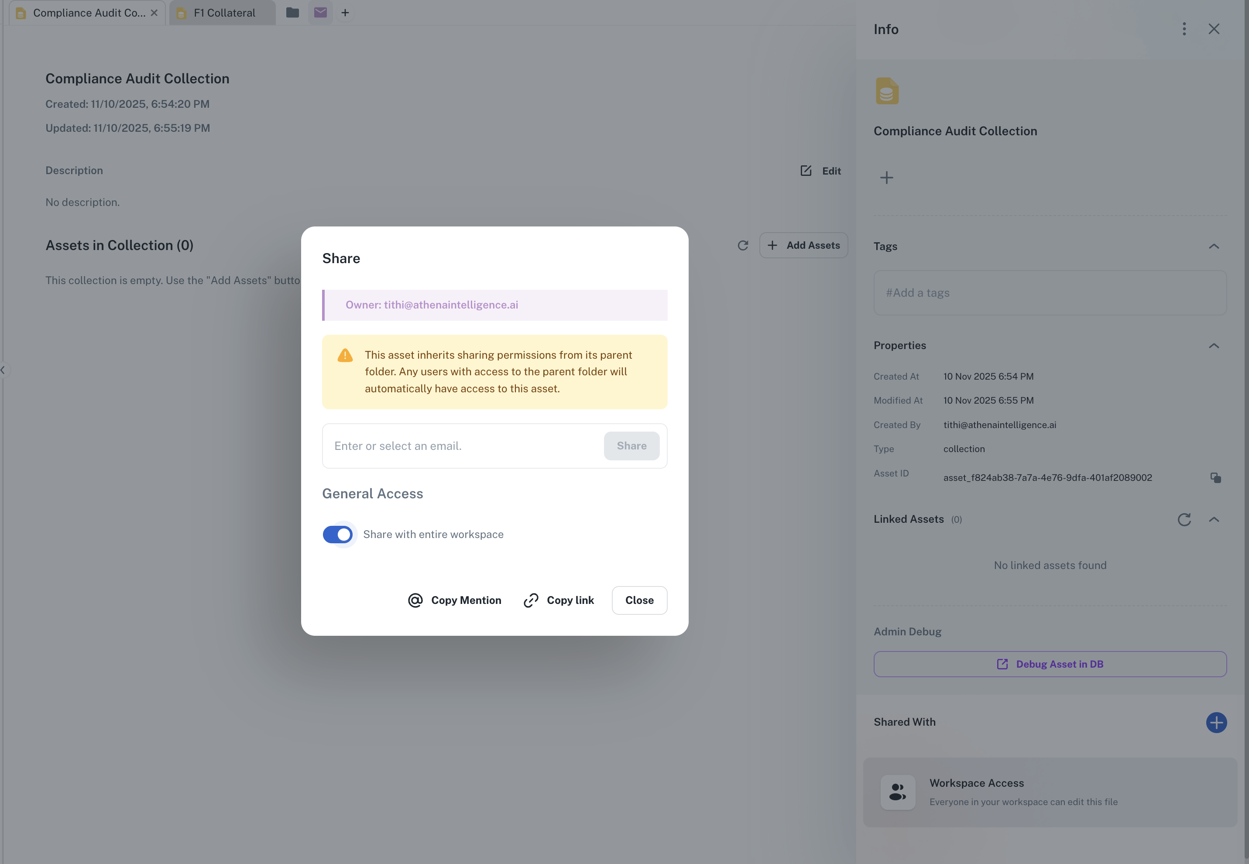1249x864 pixels.
Task: Click the Add Assets button
Action: pyautogui.click(x=803, y=245)
